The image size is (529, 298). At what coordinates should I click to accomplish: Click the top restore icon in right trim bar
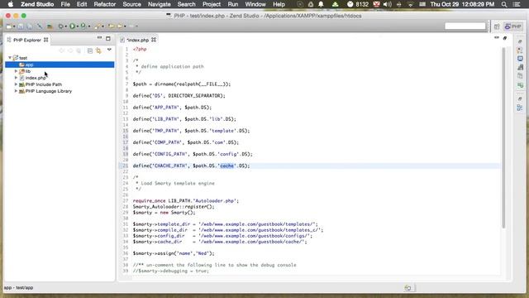[x=520, y=41]
